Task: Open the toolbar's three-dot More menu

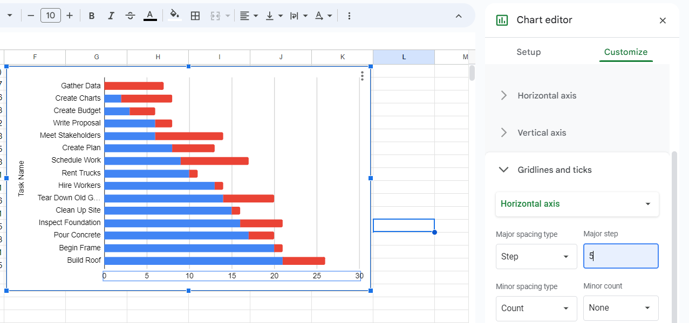Action: 349,16
